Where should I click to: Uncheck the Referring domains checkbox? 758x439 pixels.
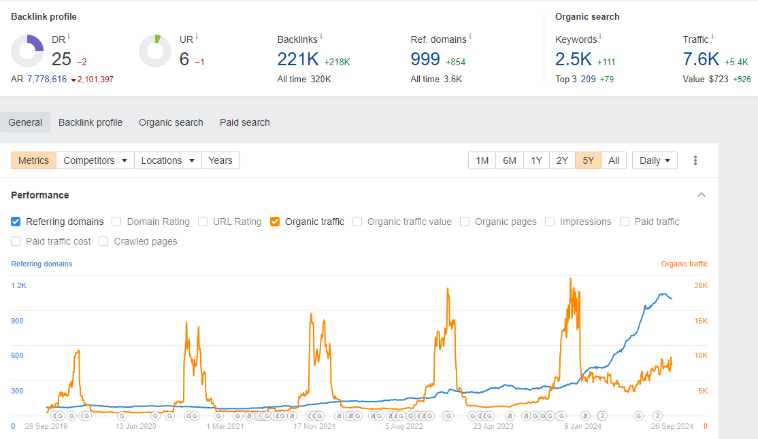[16, 222]
